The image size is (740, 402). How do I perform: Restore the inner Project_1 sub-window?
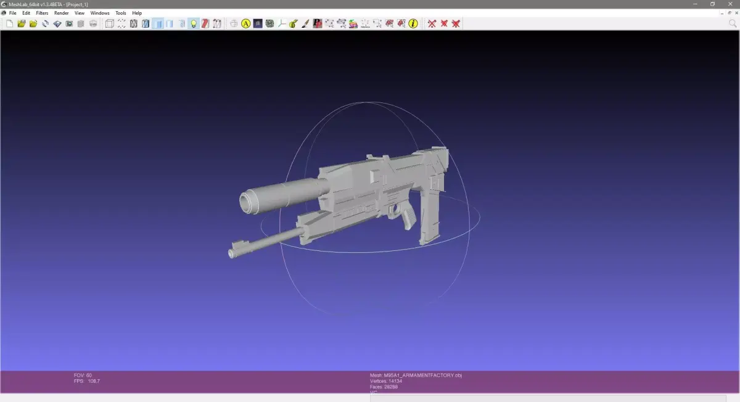point(730,13)
